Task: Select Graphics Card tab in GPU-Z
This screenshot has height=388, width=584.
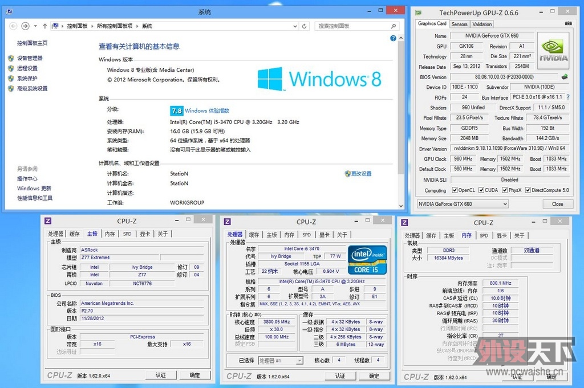Action: (432, 23)
